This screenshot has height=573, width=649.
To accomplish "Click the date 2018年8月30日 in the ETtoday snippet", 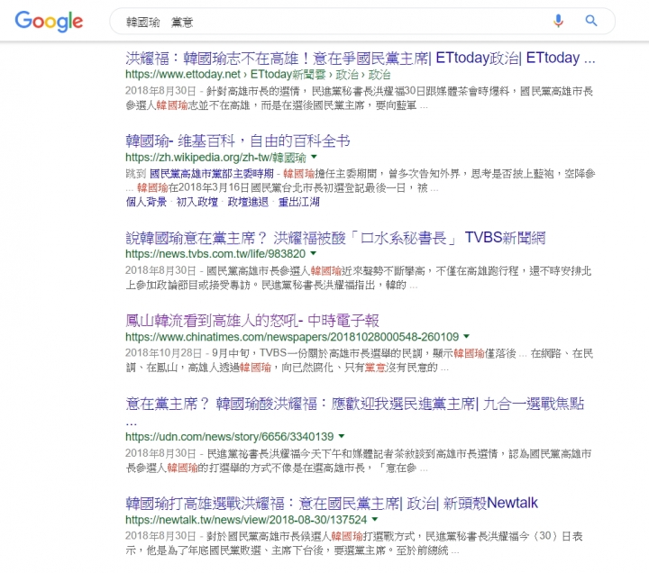I will coord(160,91).
